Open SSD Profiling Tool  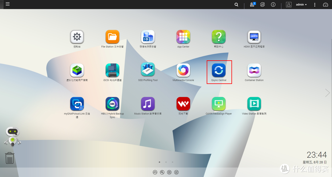pyautogui.click(x=148, y=70)
